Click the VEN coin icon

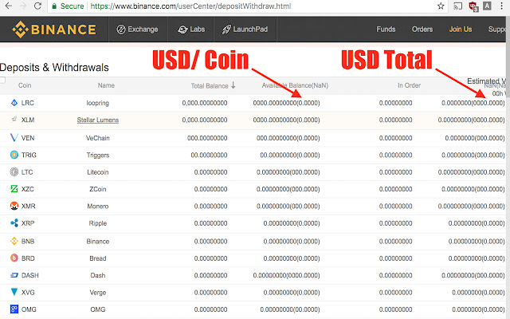tap(14, 138)
